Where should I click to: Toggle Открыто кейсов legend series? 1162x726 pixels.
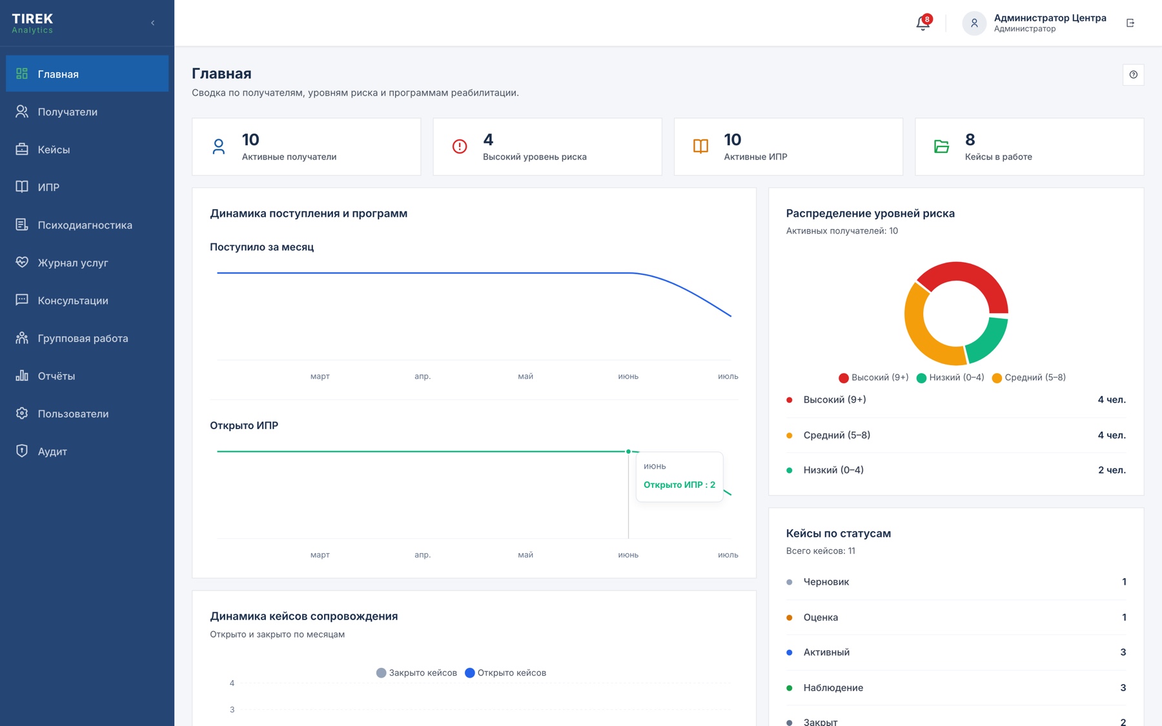point(505,672)
